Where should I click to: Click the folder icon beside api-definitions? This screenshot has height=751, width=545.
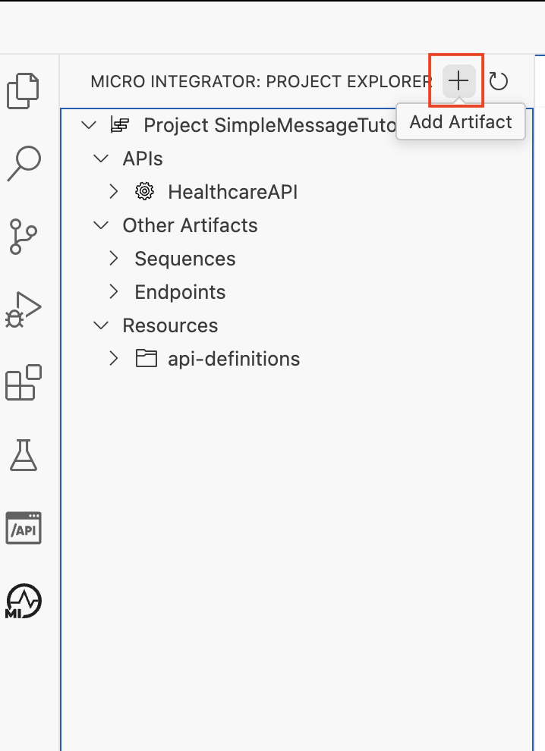pos(146,358)
